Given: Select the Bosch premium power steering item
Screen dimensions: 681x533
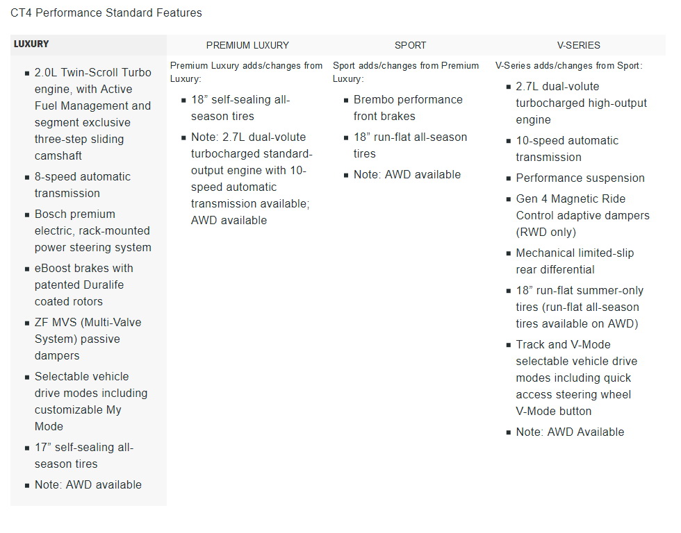Looking at the screenshot, I should pos(92,230).
